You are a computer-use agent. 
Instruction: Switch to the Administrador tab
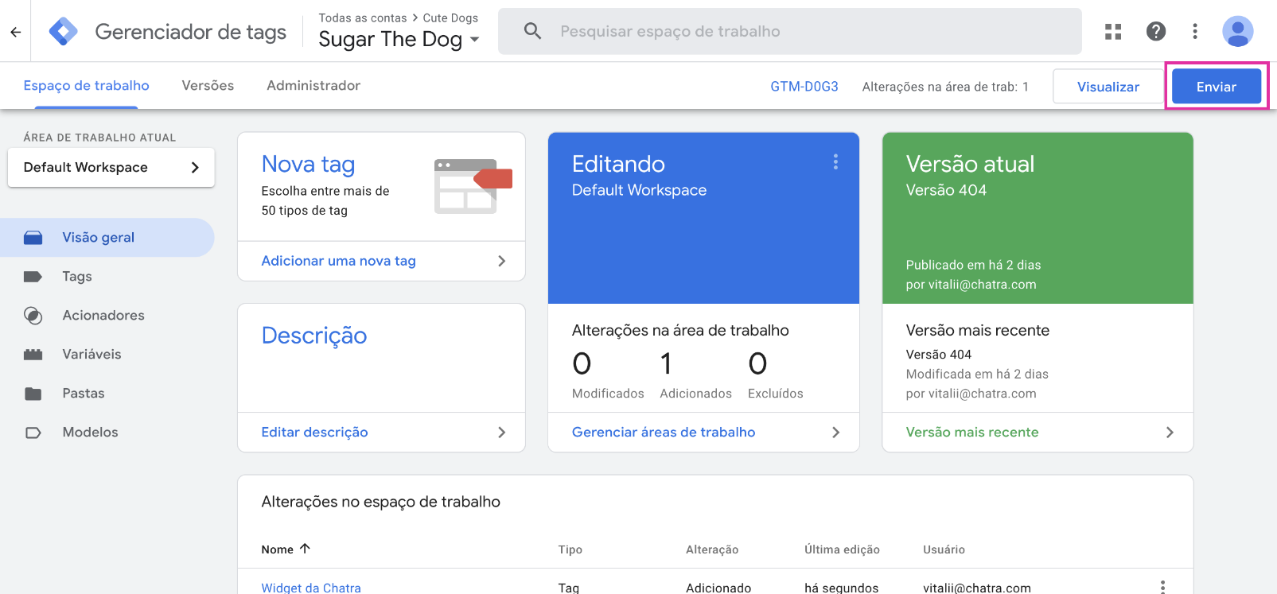tap(313, 85)
